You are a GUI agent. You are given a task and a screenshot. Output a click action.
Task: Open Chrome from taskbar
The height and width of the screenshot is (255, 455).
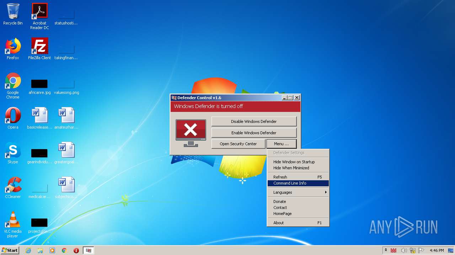64,250
